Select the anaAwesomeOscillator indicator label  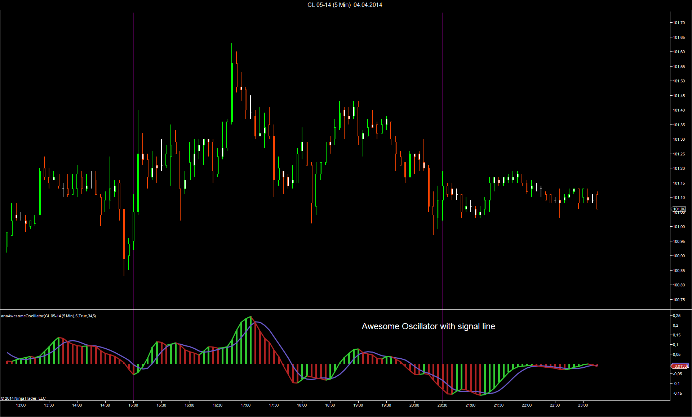tap(48, 316)
